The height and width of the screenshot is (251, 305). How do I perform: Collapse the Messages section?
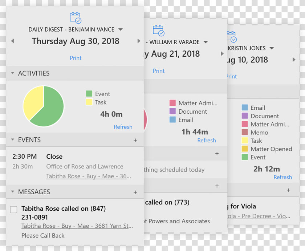pyautogui.click(x=13, y=192)
